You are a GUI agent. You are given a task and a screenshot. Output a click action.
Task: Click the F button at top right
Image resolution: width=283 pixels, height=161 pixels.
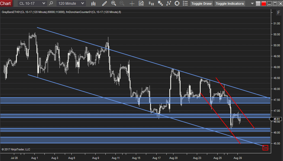279,13
